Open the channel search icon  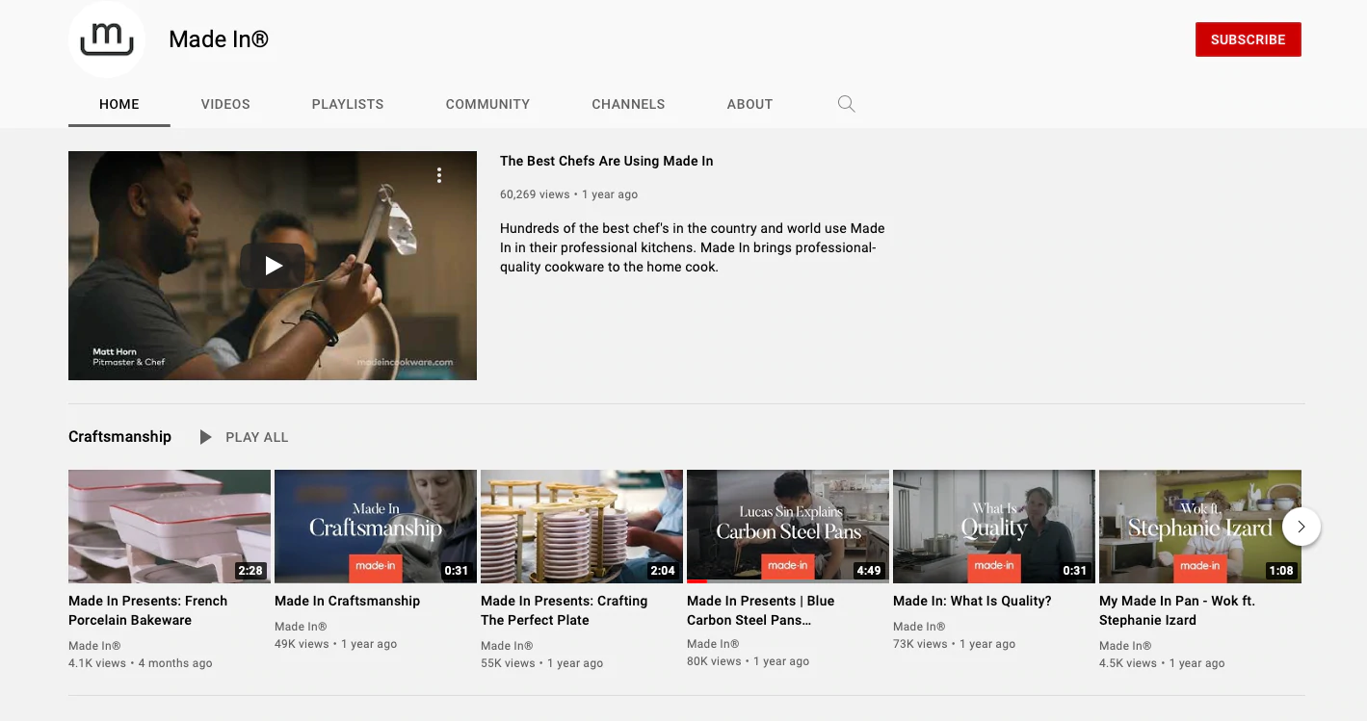point(846,103)
